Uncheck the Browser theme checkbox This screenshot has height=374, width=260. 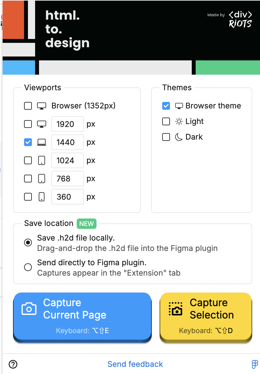point(166,106)
